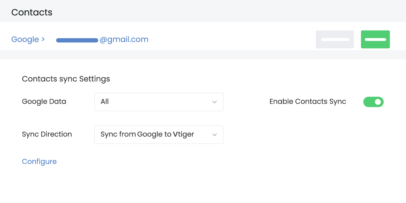This screenshot has width=406, height=203.
Task: Select the "All" value in Google Data
Action: click(105, 102)
